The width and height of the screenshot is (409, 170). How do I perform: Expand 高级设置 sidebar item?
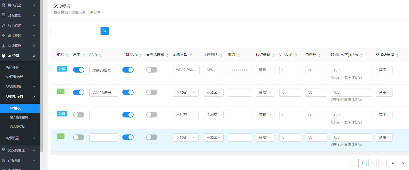click(20, 138)
